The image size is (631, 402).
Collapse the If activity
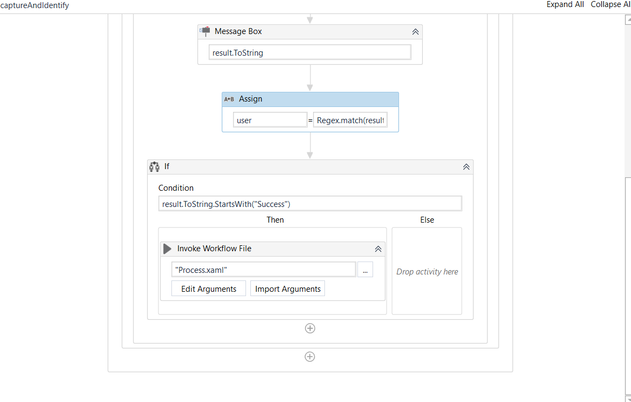466,167
